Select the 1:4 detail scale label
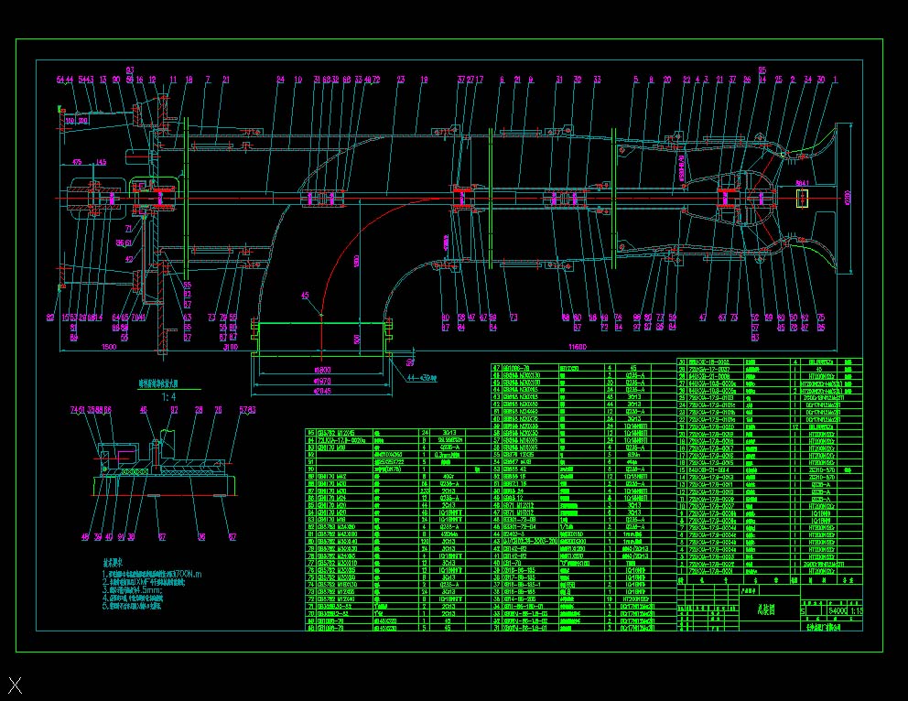The width and height of the screenshot is (908, 701). (x=168, y=397)
